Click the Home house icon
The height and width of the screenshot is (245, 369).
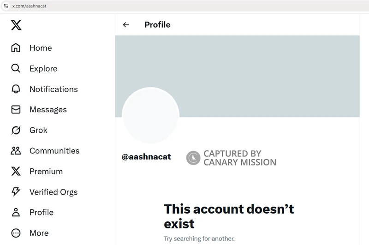(x=16, y=48)
